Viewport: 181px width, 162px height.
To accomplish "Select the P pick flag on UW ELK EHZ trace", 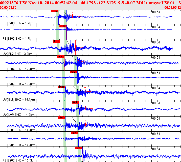I will click(x=61, y=87).
